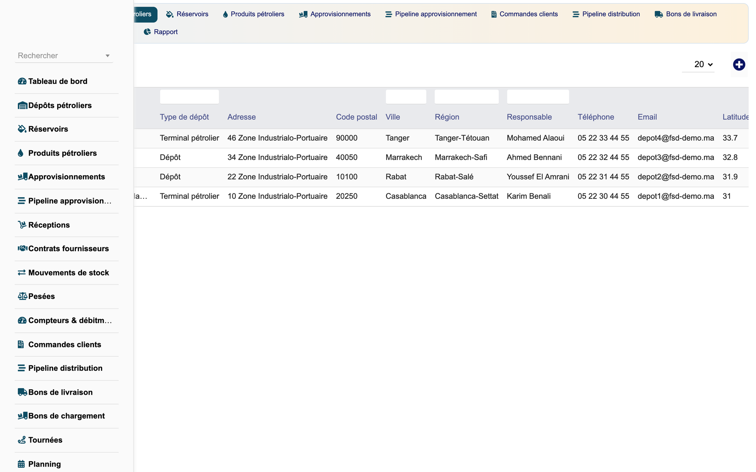
Task: Open Tableau de bord dashboard icon
Action: (22, 82)
